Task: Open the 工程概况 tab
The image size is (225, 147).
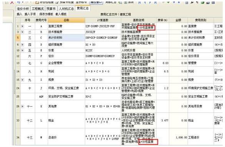Action: [x=38, y=9]
